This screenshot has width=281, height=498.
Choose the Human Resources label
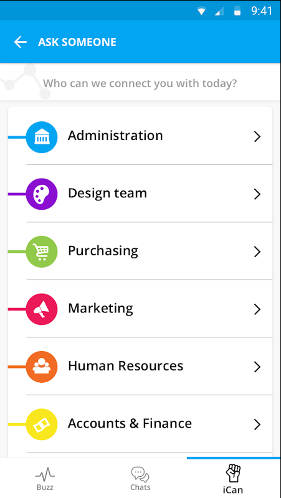(x=126, y=366)
